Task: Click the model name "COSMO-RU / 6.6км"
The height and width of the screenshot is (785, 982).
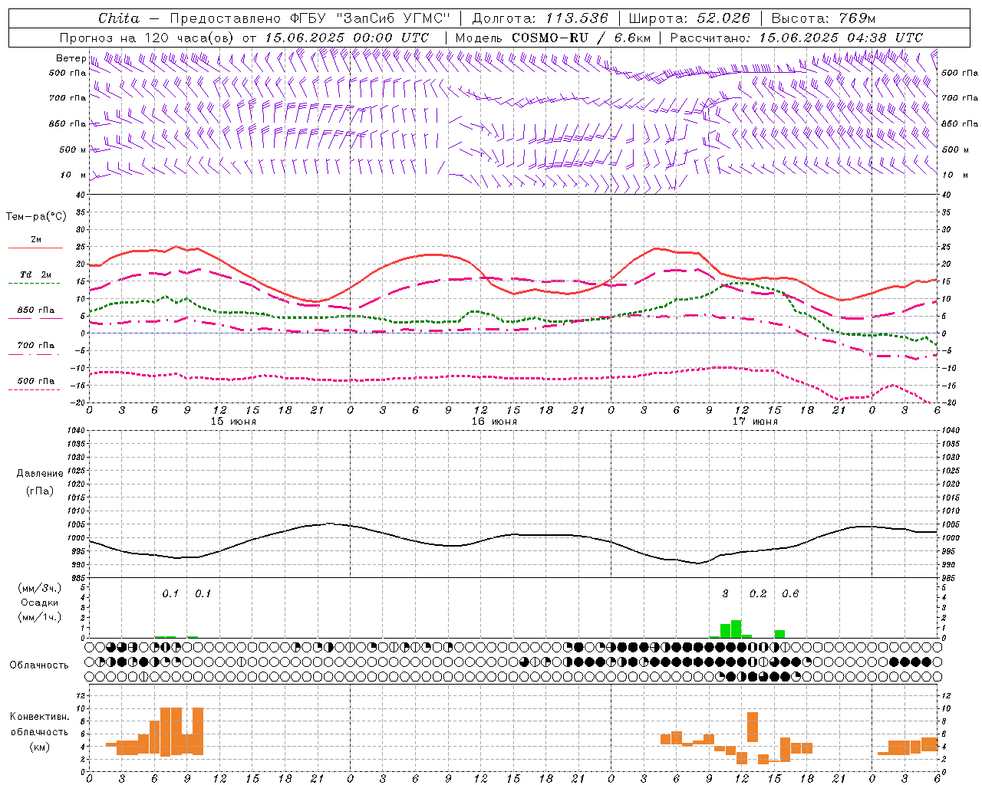Action: 582,38
